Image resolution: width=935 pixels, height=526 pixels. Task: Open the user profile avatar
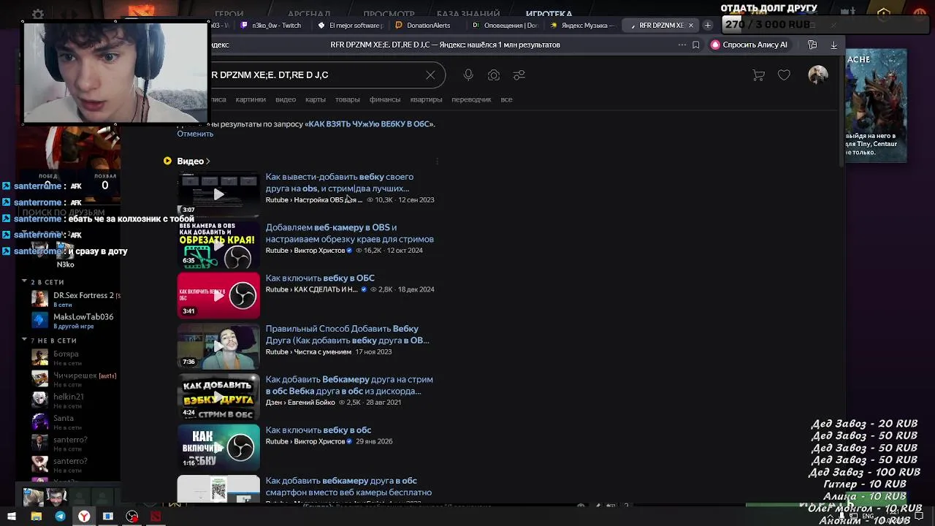pyautogui.click(x=818, y=75)
